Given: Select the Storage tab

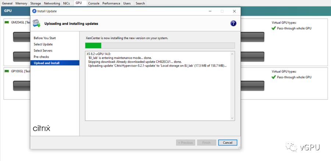Looking at the screenshot, I should 35,3.
